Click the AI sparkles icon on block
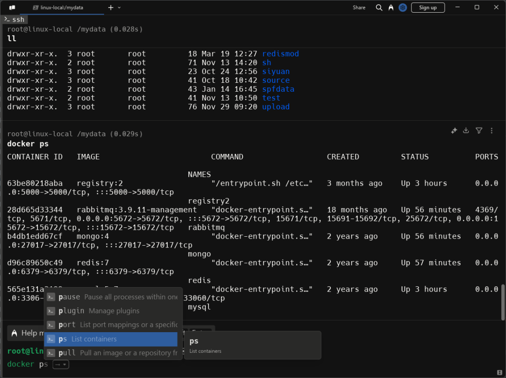The height and width of the screenshot is (378, 506). point(454,131)
